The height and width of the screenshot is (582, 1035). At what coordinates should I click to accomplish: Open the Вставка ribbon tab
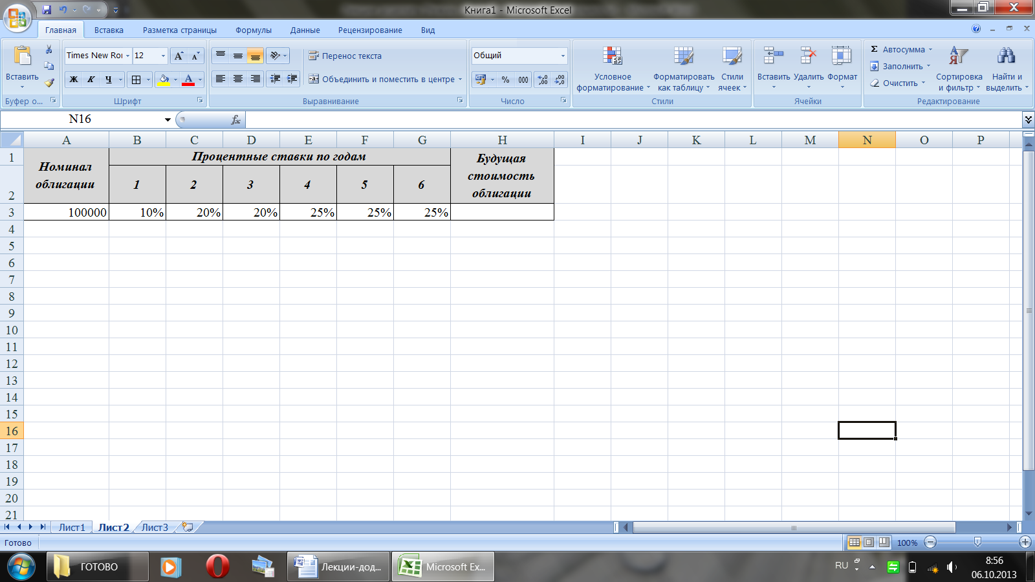tap(109, 30)
